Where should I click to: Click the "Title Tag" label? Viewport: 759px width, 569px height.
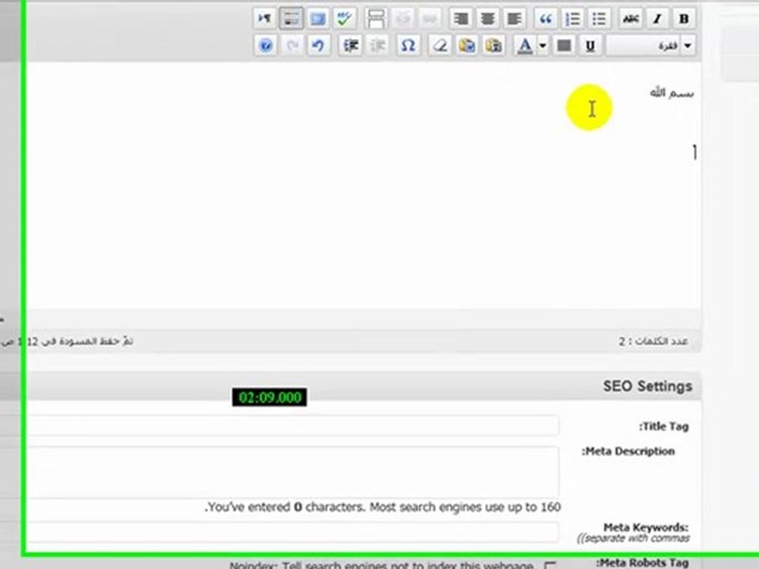(x=663, y=427)
